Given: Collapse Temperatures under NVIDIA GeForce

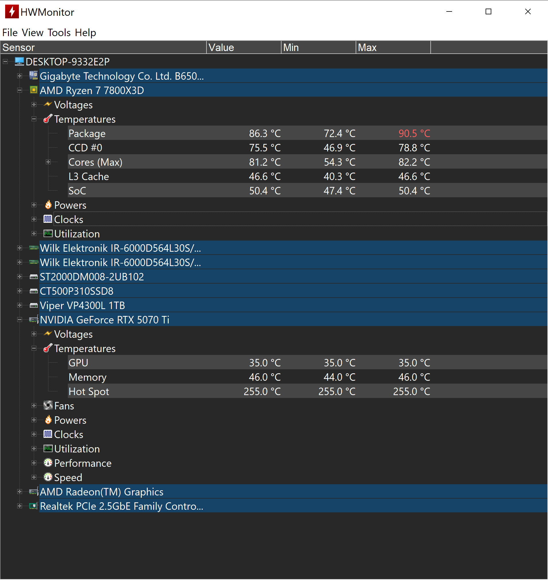Looking at the screenshot, I should point(34,348).
